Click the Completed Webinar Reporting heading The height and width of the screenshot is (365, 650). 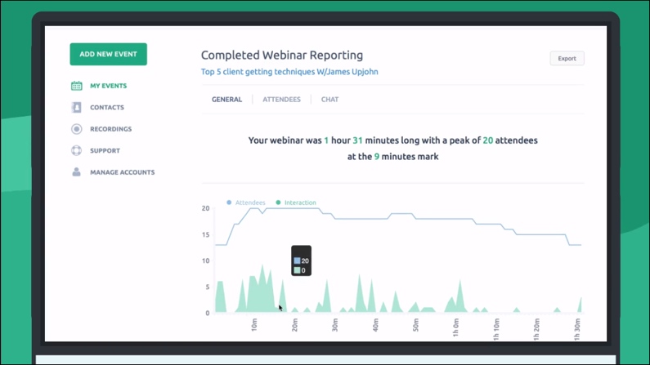(282, 55)
